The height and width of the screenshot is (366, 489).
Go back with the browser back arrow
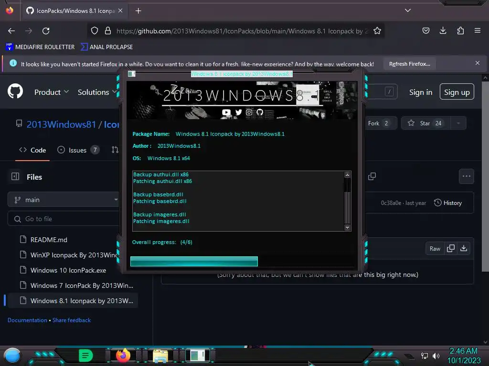pyautogui.click(x=11, y=31)
